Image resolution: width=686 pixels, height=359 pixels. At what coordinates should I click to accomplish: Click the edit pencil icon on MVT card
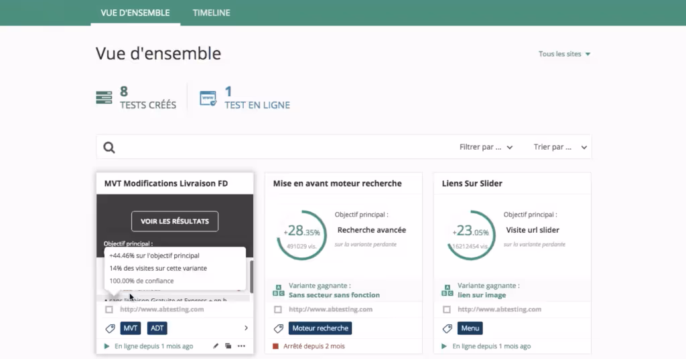215,346
